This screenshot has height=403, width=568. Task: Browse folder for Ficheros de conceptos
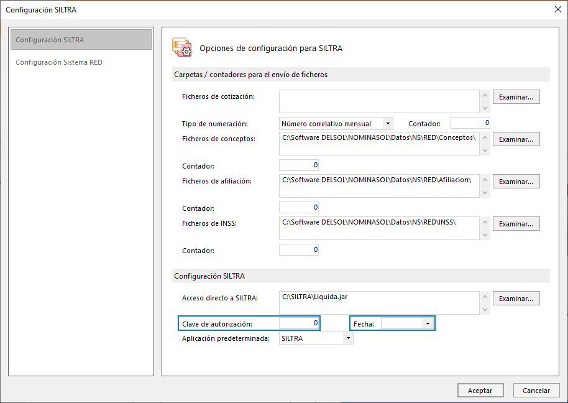tap(516, 139)
